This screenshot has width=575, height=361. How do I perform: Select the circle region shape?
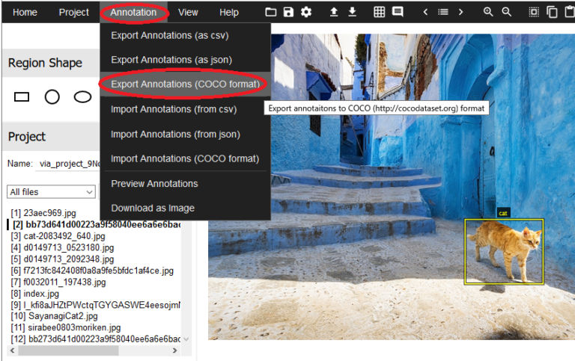[x=52, y=96]
